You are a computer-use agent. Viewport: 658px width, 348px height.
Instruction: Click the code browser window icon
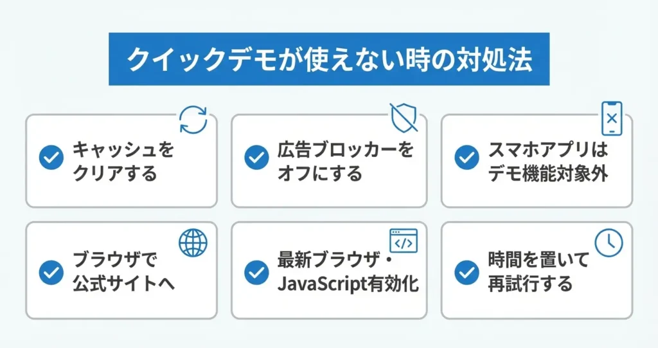tap(404, 242)
